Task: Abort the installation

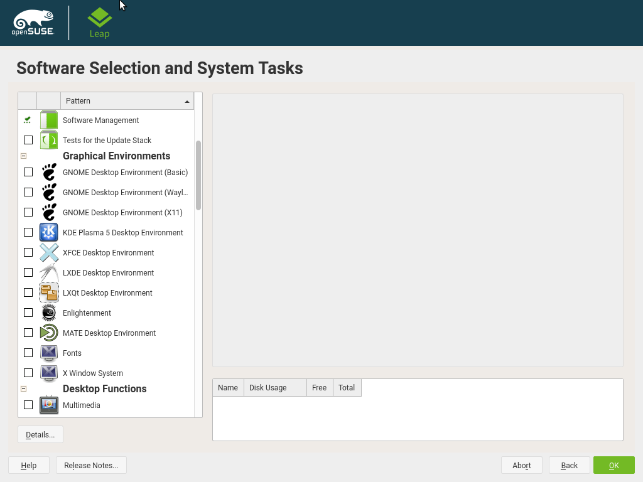Action: click(522, 465)
